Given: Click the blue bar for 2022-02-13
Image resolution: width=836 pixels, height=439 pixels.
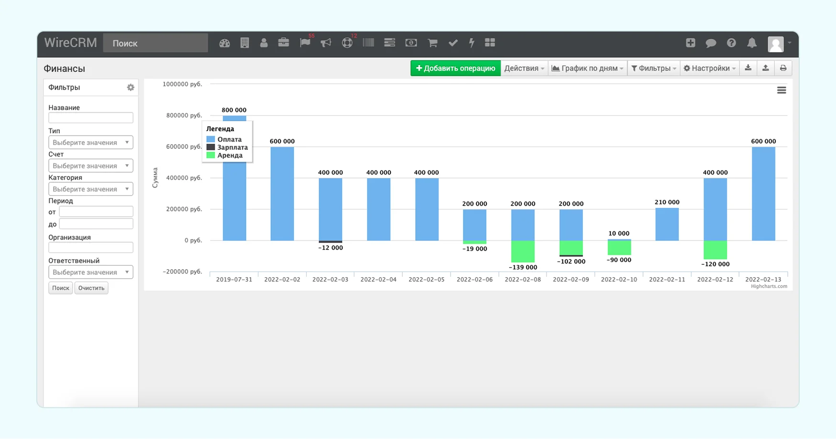Looking at the screenshot, I should [x=763, y=194].
